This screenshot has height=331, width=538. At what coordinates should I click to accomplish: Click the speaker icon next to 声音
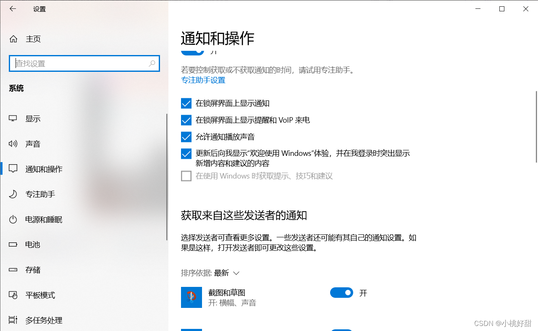13,144
